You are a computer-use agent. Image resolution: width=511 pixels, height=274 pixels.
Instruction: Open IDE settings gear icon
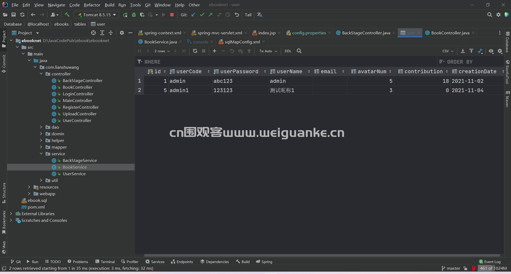498,15
